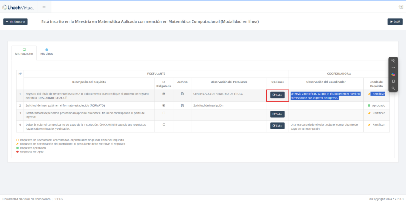Select the Mis requisitos tab

click(x=24, y=52)
